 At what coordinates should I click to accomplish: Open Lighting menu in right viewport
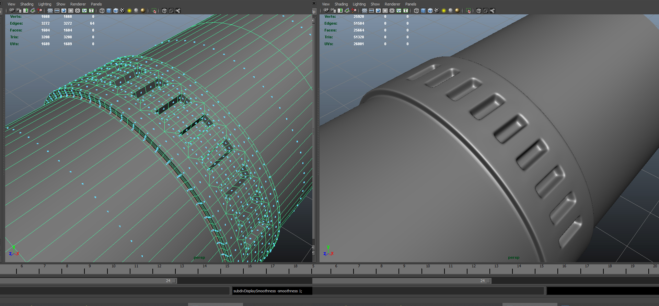coord(359,4)
